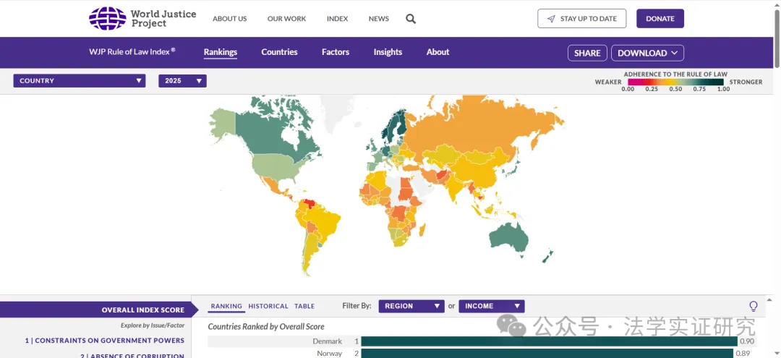This screenshot has height=358, width=781.
Task: Go to the Insights section
Action: pyautogui.click(x=388, y=52)
